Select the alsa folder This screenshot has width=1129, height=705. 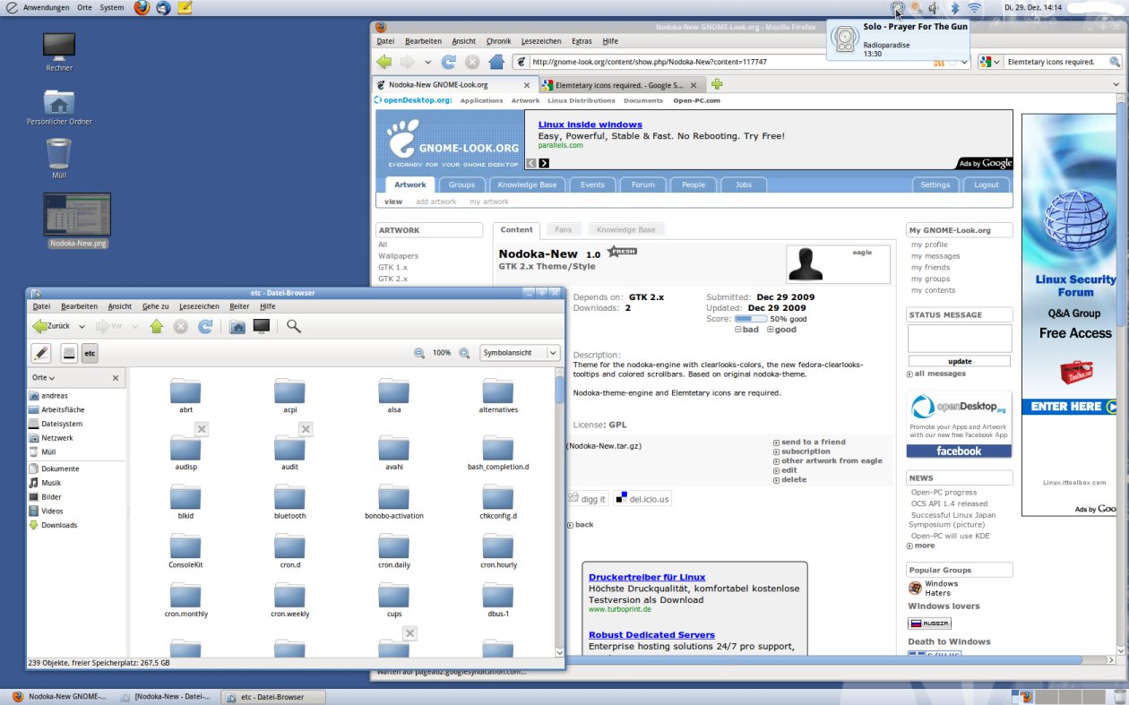point(393,395)
